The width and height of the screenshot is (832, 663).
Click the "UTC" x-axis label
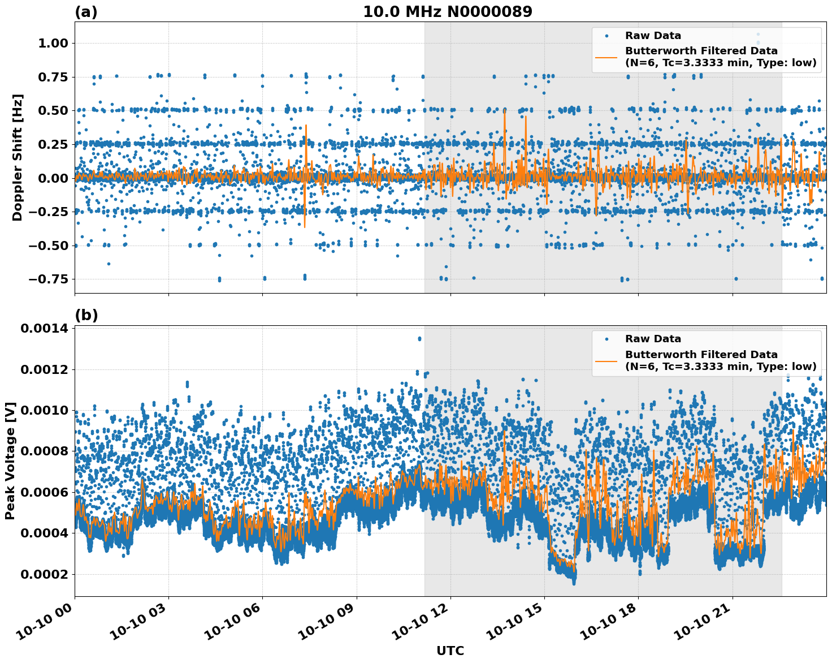[450, 651]
